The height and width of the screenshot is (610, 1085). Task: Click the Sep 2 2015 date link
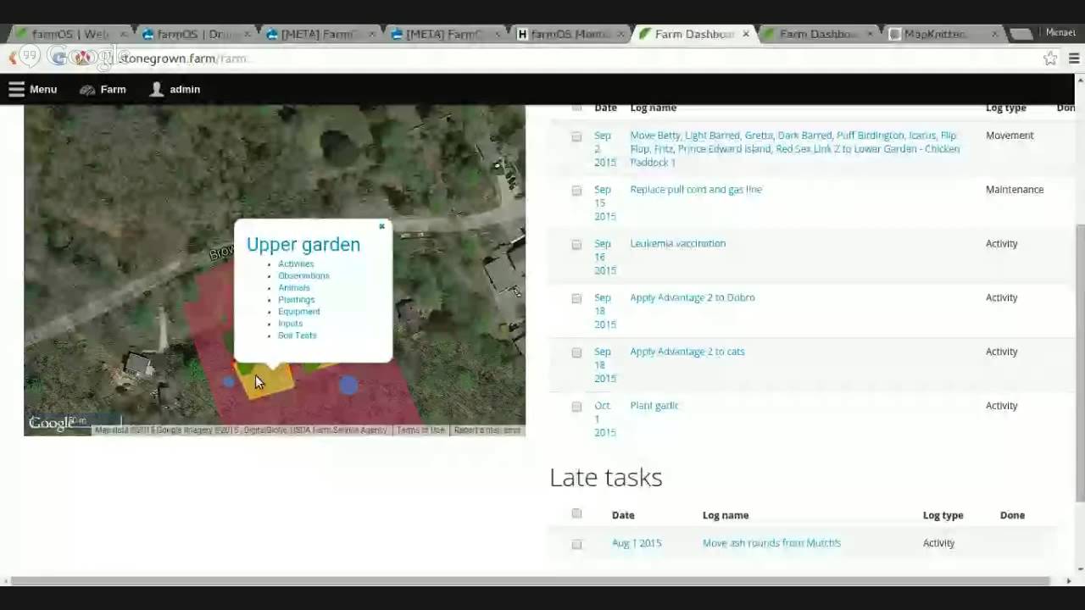click(604, 148)
